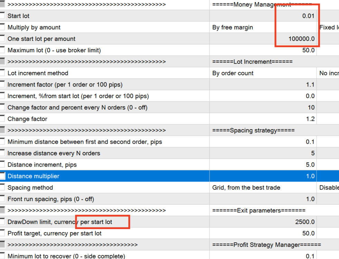Select 'Profit target, currency per start lot' label
Viewport: 339px width, 259px height.
click(55, 233)
